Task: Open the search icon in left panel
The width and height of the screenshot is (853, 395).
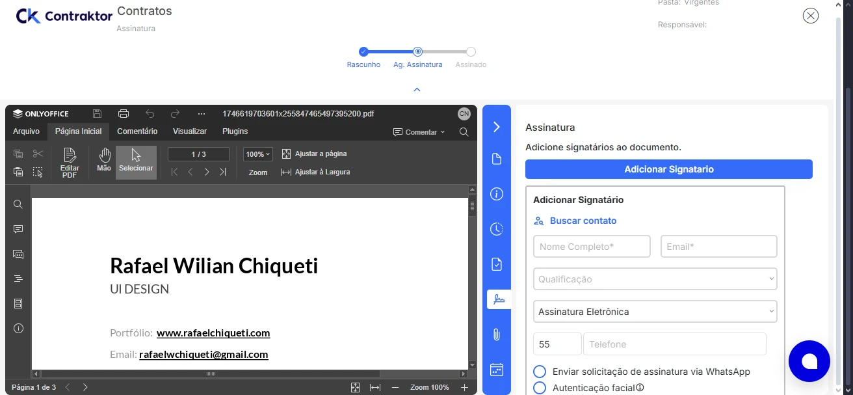Action: (x=18, y=204)
